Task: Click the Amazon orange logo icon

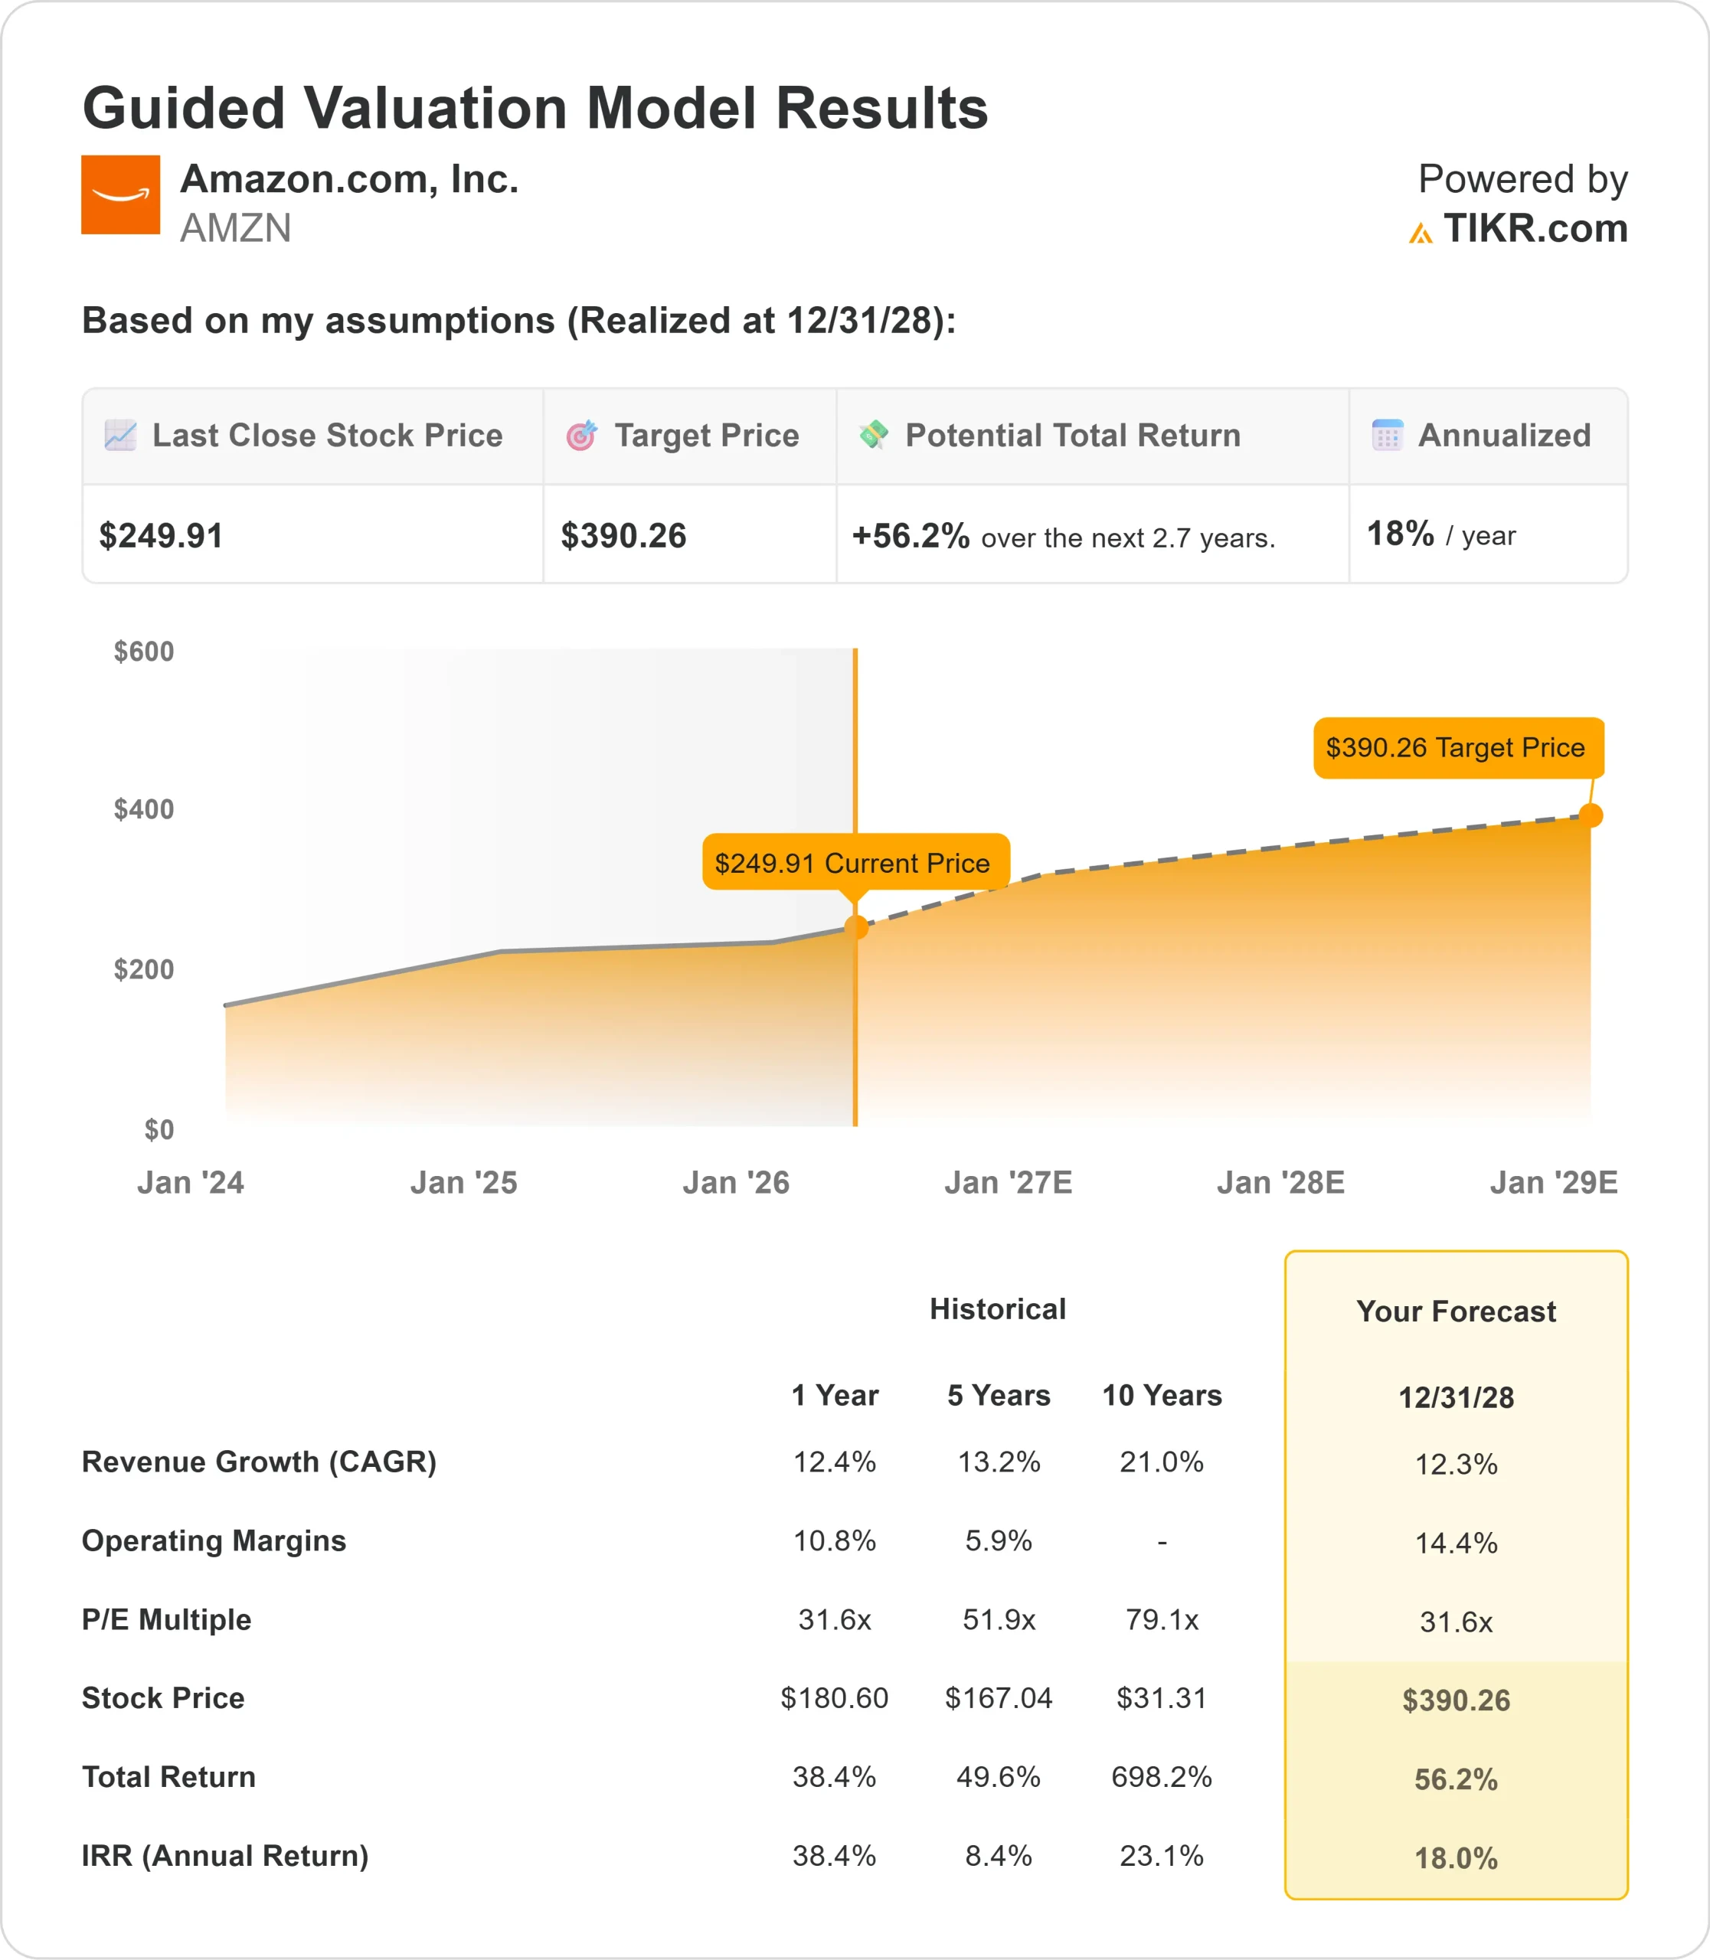Action: pyautogui.click(x=120, y=194)
